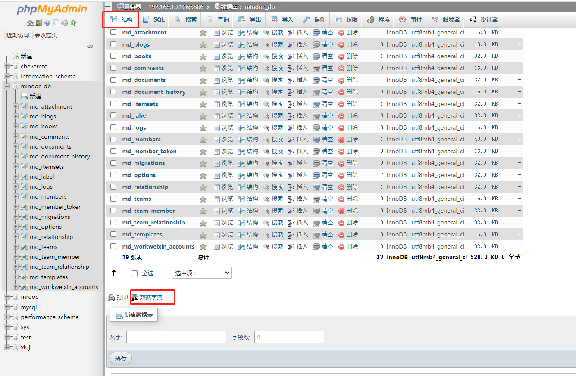Tick md_workweixin_accounts checkbox
Screen dimensions: 576x376
113,246
